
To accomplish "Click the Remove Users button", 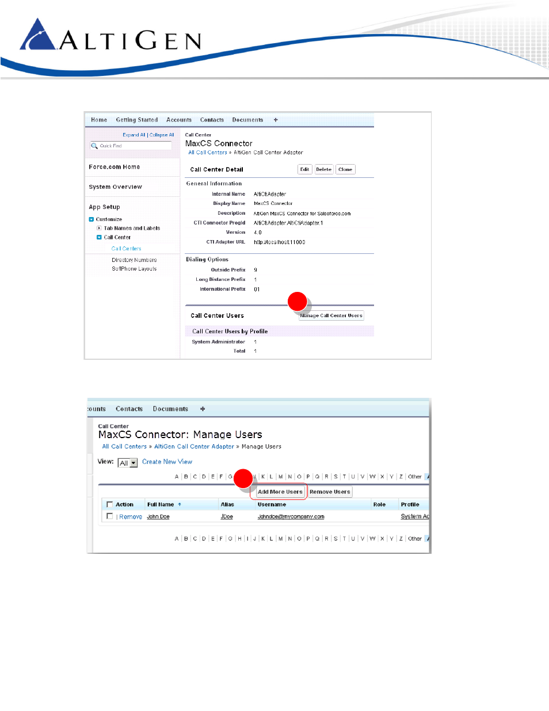I will (x=330, y=492).
